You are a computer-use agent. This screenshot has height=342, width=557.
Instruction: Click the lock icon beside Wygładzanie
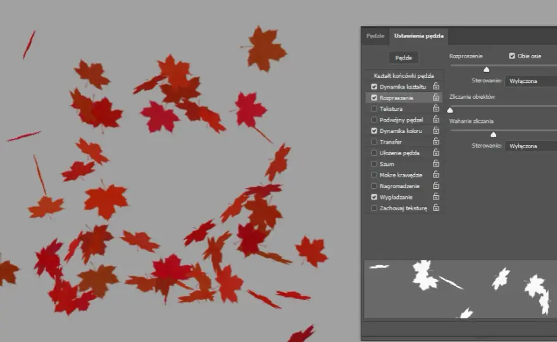[x=436, y=196]
